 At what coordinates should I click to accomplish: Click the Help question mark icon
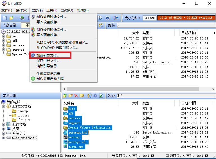[108, 18]
